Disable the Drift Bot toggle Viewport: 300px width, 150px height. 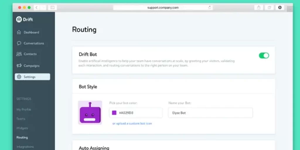coord(264,55)
